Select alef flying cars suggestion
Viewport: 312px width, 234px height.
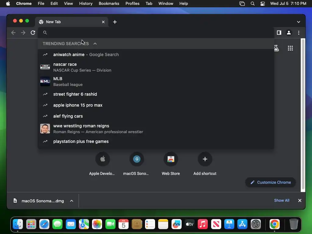point(156,116)
